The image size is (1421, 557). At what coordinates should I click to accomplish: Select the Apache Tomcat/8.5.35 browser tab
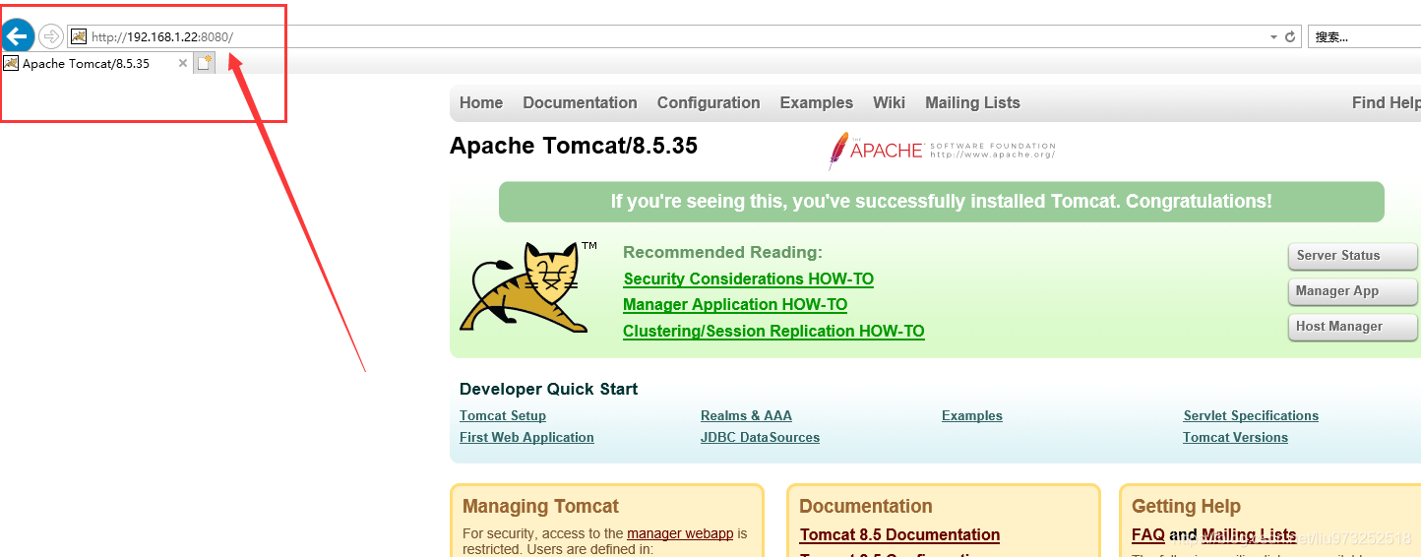click(95, 63)
